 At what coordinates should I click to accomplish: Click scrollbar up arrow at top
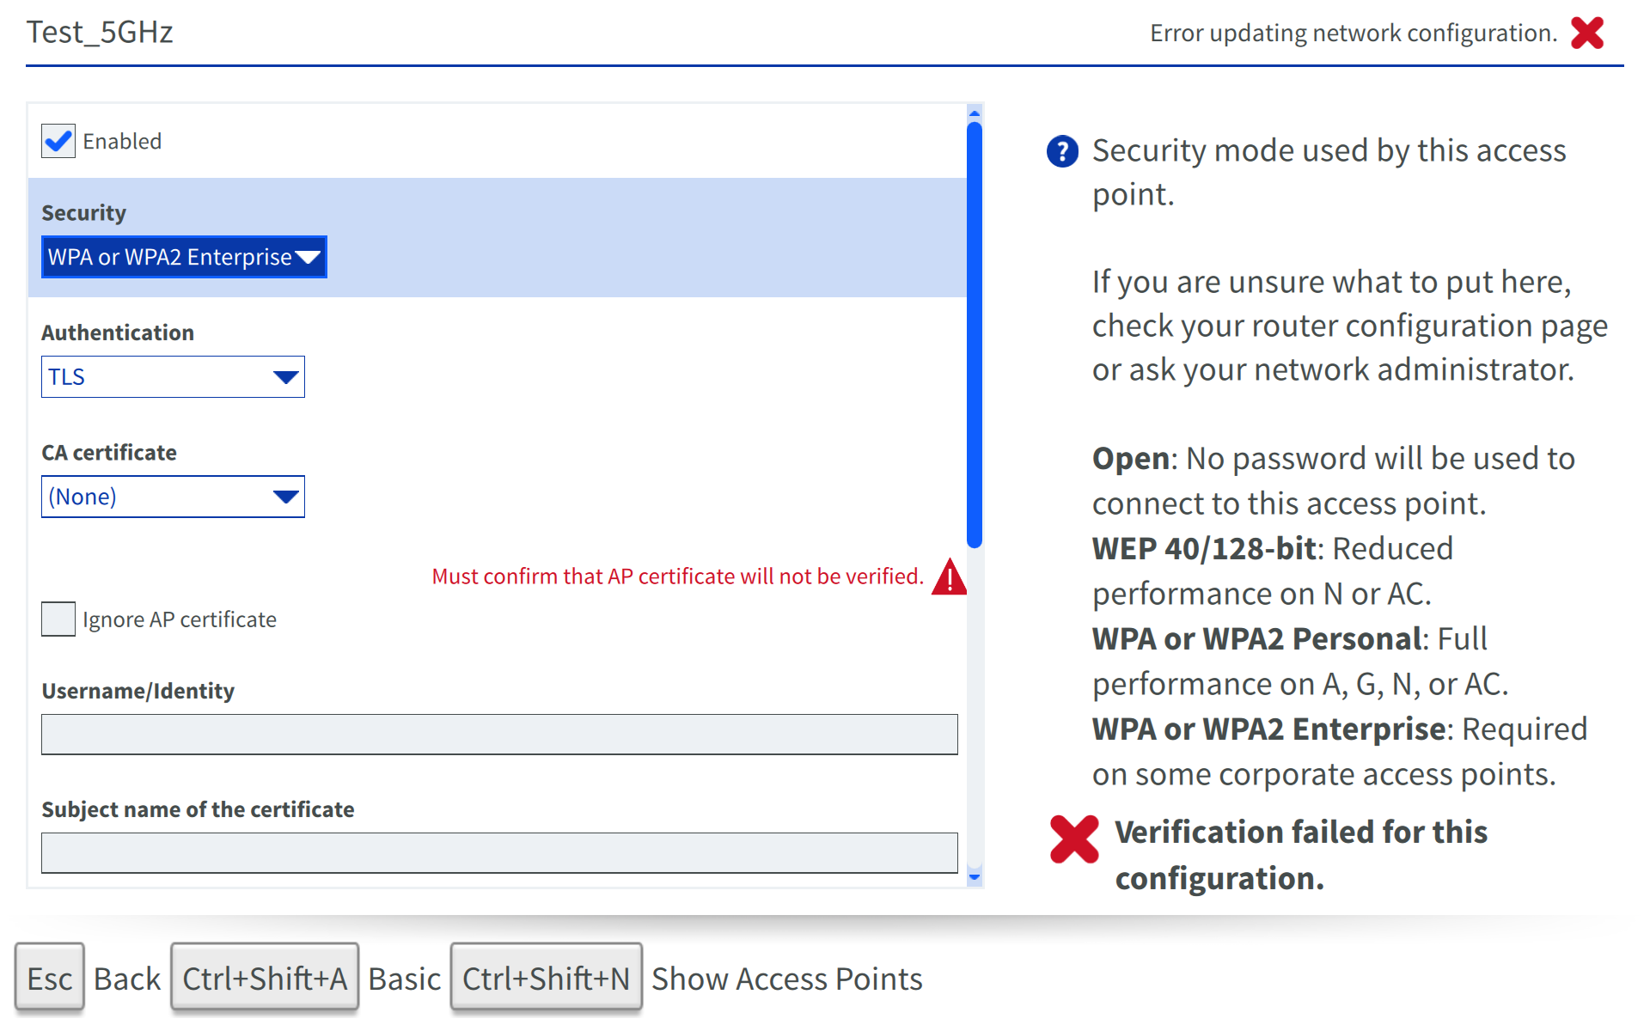pos(974,113)
